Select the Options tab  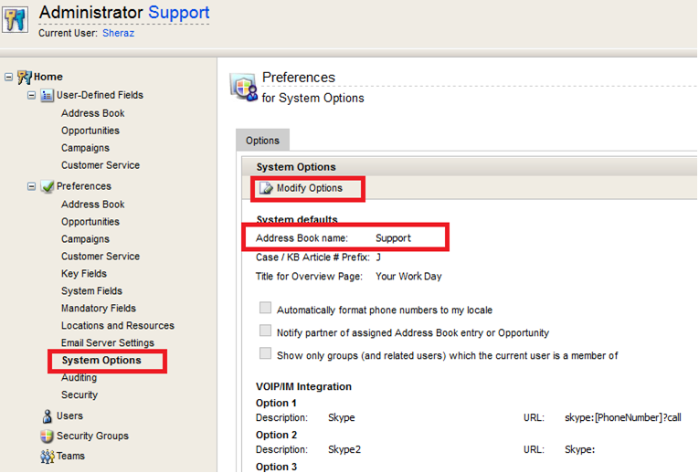(263, 141)
